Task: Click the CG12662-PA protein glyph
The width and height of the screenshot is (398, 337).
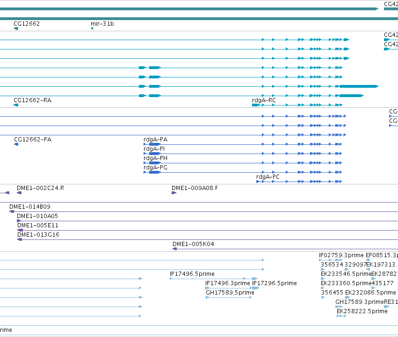Action: coord(16,144)
